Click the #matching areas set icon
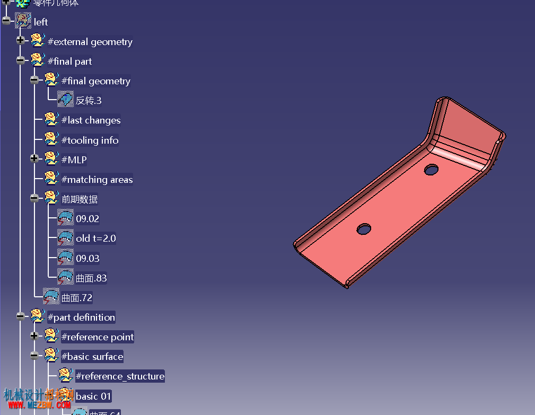535x415 pixels. [51, 178]
